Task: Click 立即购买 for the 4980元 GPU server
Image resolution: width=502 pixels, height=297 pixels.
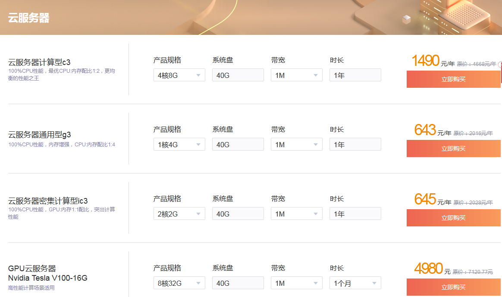Action: pos(453,287)
